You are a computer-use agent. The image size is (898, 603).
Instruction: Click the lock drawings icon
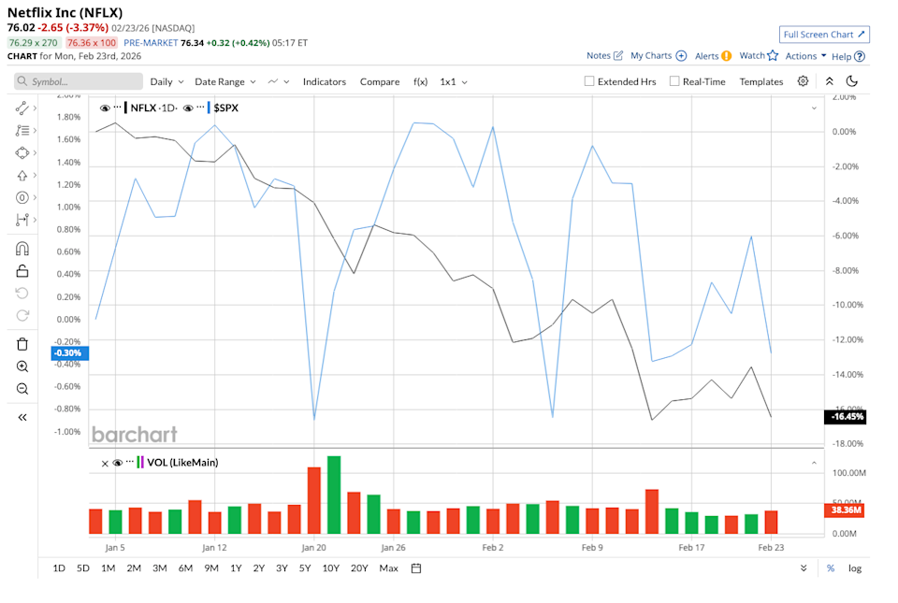coord(22,271)
